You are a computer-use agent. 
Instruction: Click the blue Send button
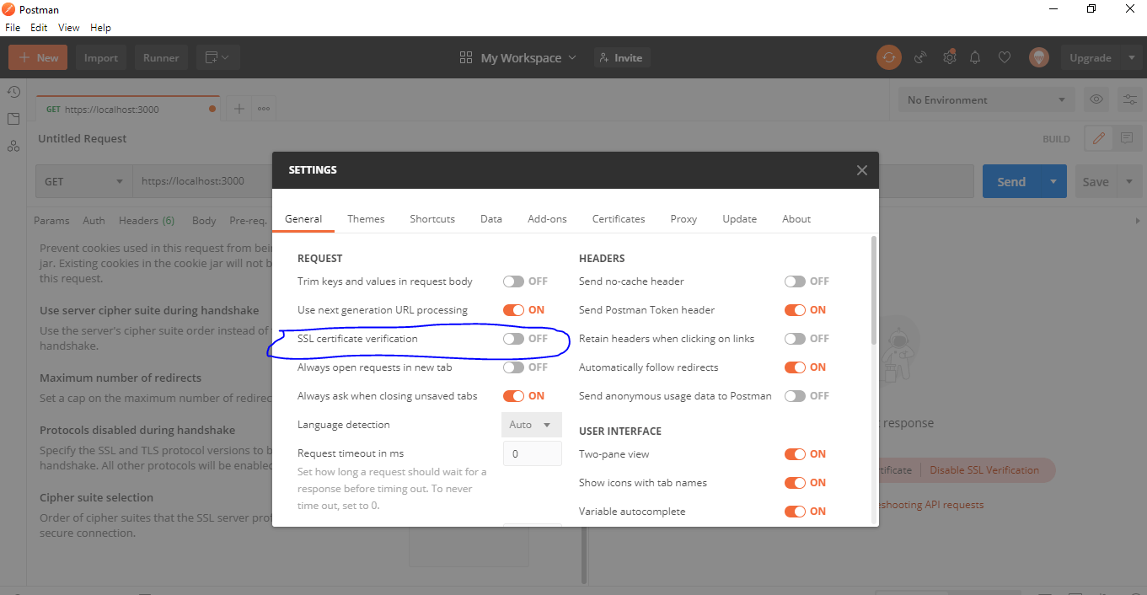click(1011, 181)
